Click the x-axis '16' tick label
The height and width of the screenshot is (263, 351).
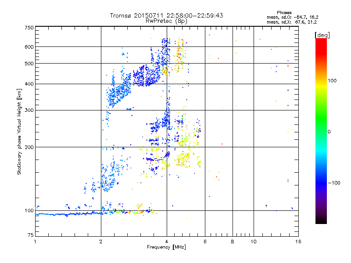[298, 242]
